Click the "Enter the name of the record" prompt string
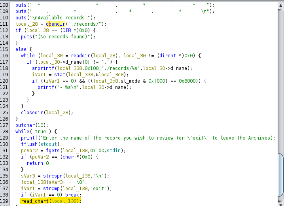 157,138
